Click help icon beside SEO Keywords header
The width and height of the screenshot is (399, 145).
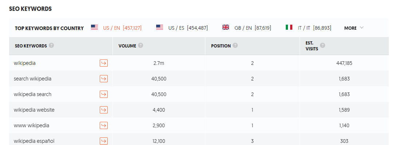51,46
